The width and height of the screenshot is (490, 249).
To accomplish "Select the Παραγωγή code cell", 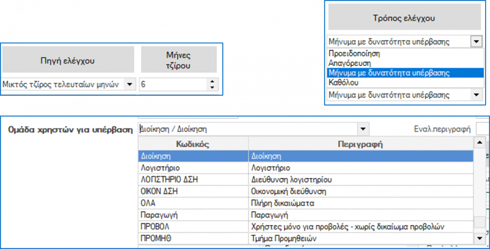I will 193,215.
